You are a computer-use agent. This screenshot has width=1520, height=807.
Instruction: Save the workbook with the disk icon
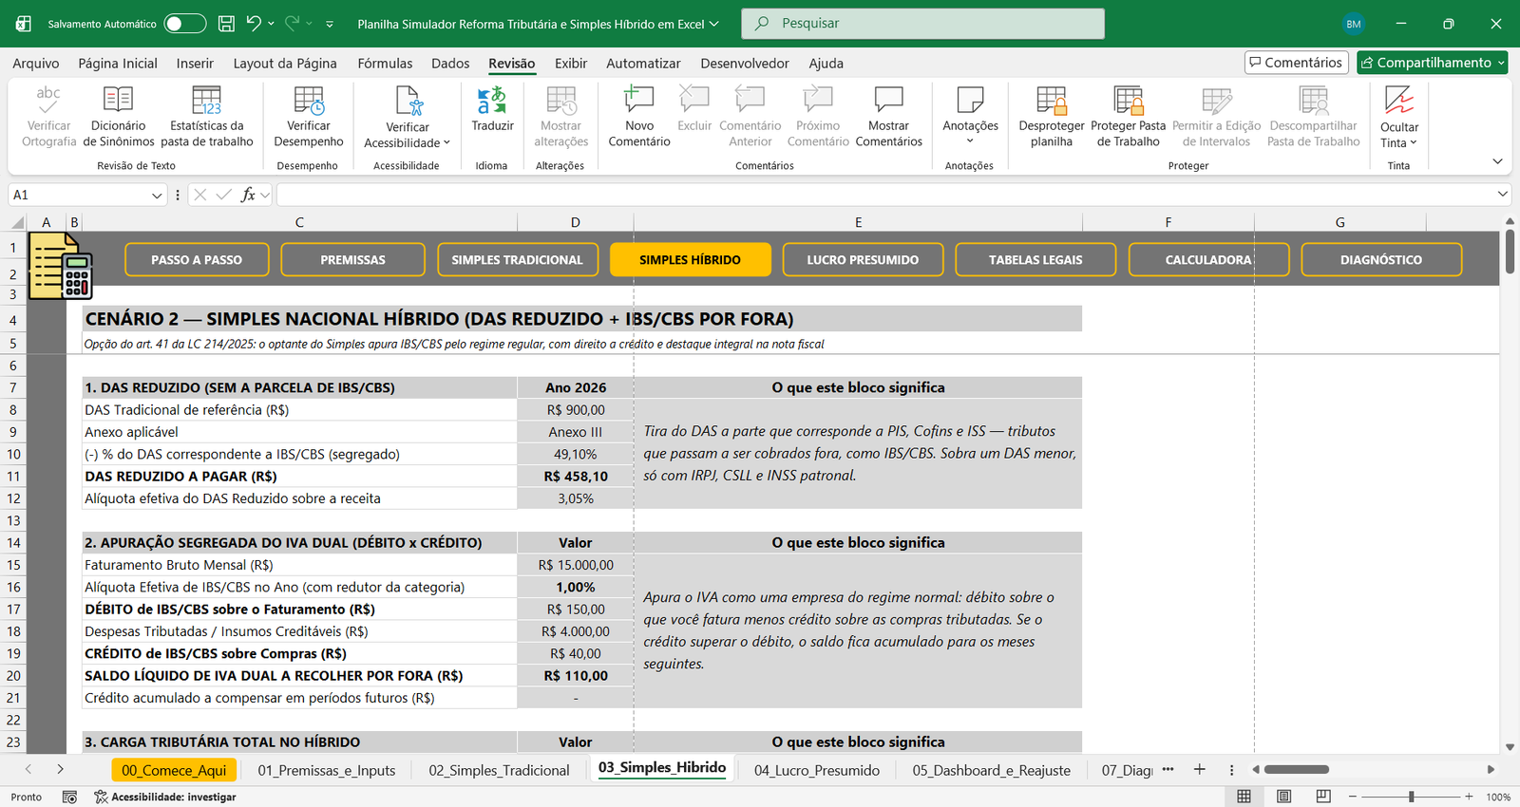tap(226, 24)
